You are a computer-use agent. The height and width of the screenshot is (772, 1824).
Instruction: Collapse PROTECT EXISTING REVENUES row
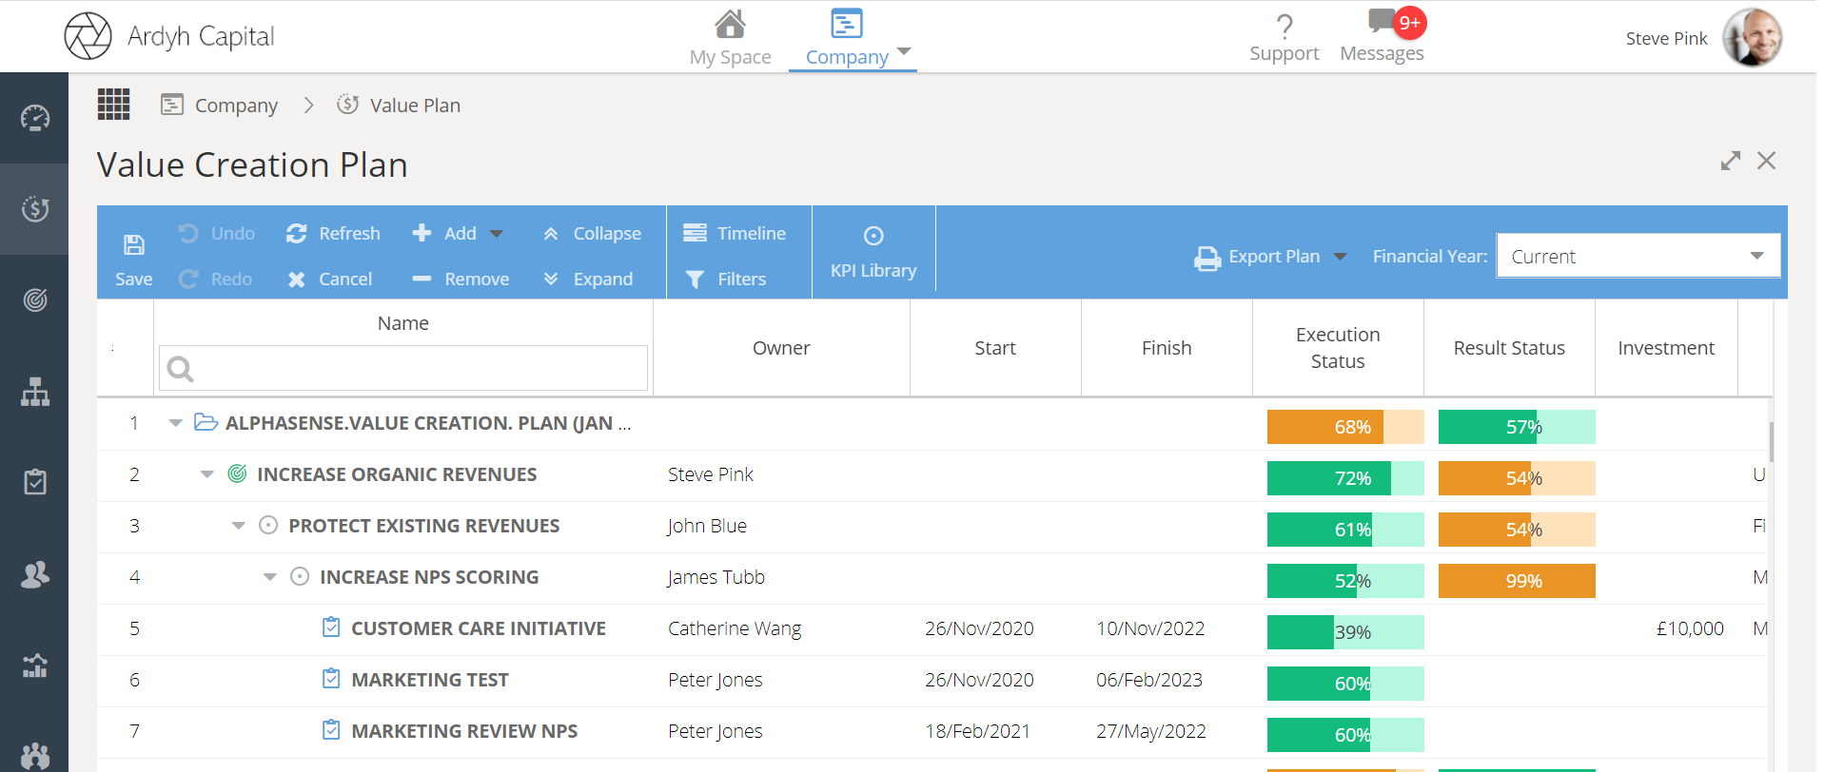239,526
